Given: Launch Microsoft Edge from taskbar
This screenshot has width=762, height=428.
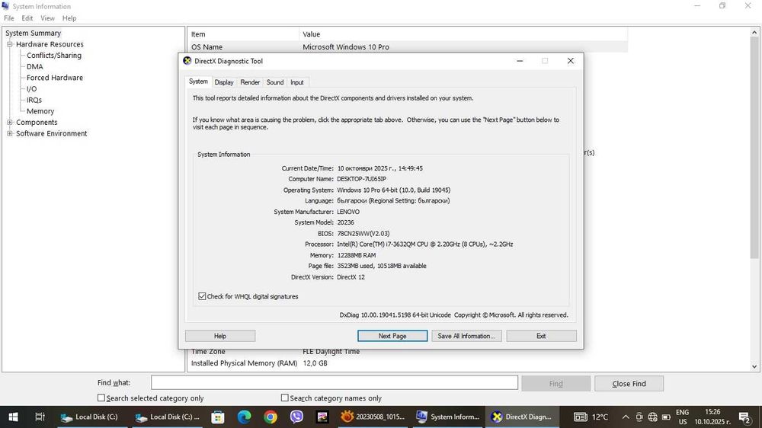Looking at the screenshot, I should point(245,417).
